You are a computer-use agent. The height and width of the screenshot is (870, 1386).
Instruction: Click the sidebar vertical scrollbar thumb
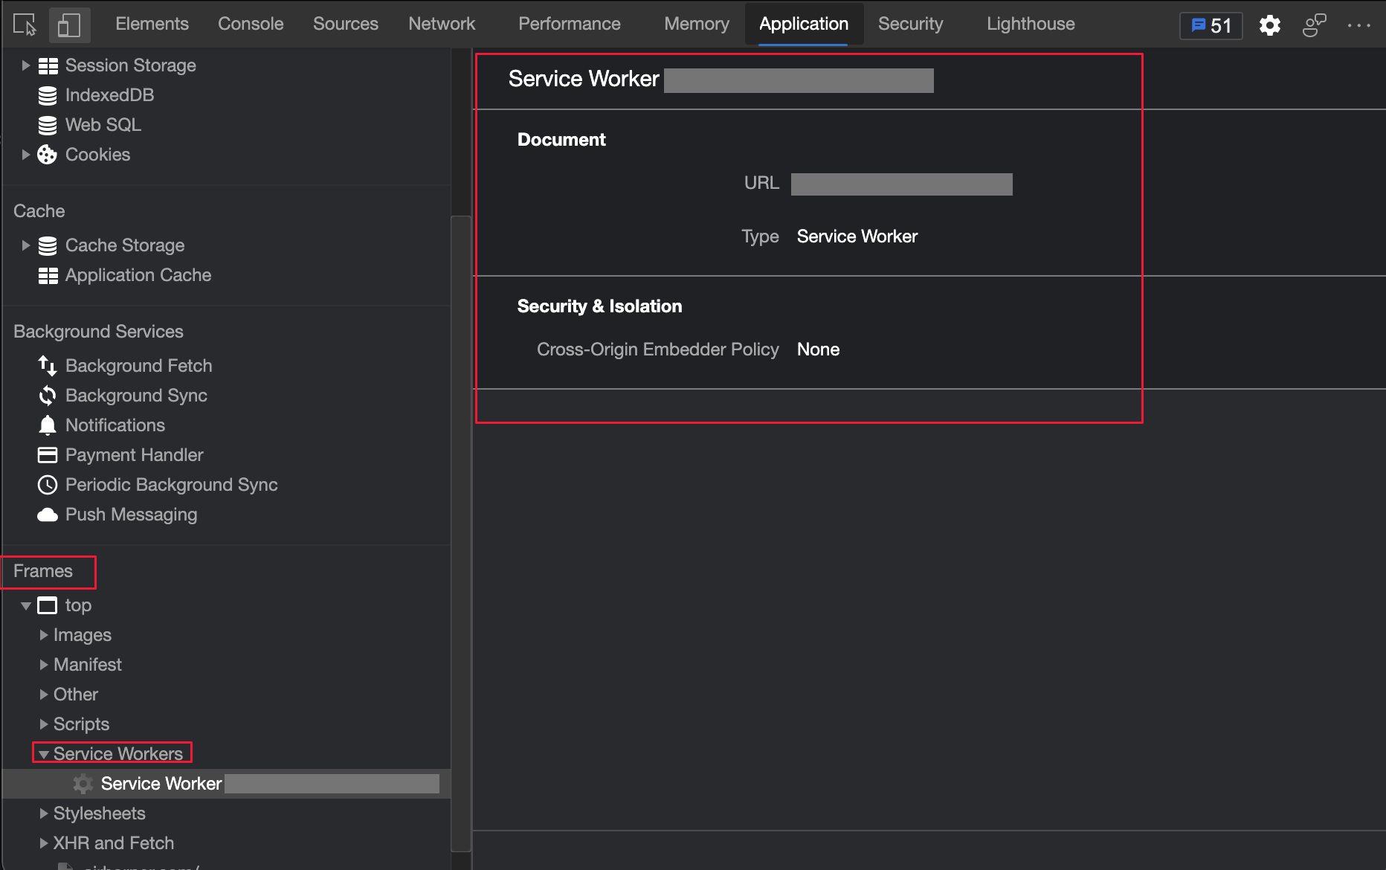tap(460, 532)
